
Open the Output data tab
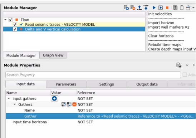click(x=147, y=84)
